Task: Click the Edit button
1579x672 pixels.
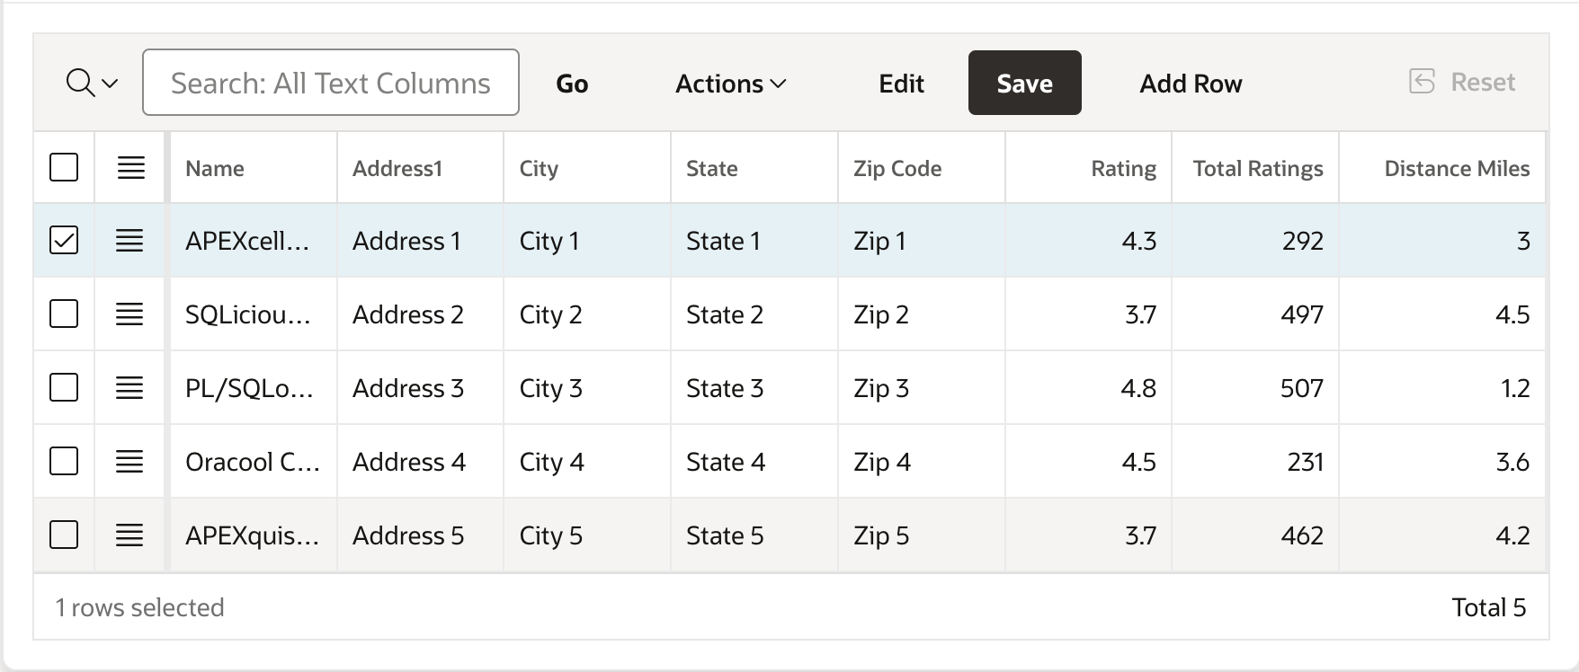Action: coord(901,83)
